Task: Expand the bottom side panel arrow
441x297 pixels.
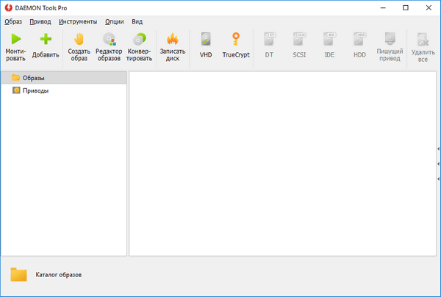Action: point(439,179)
